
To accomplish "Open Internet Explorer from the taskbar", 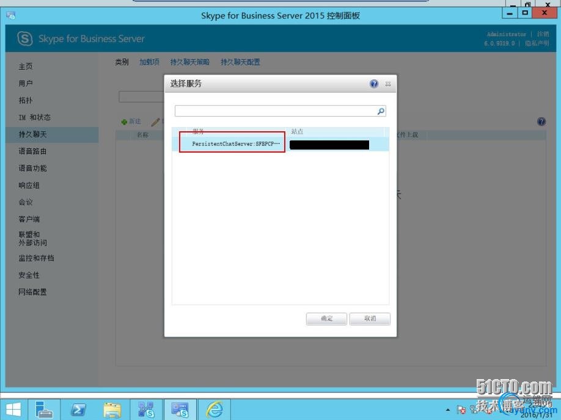I will pyautogui.click(x=215, y=410).
